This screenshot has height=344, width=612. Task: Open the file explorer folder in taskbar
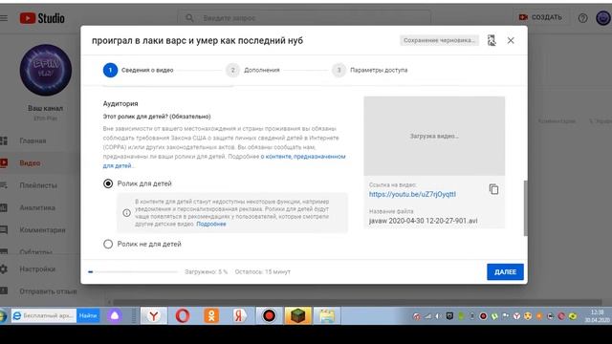[x=327, y=315]
